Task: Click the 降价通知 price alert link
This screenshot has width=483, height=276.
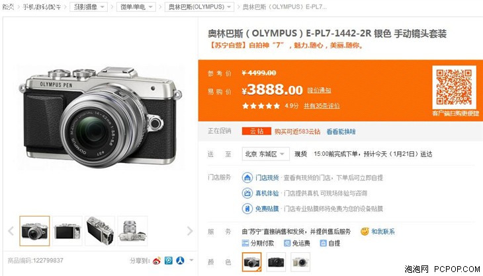Action: [x=319, y=90]
